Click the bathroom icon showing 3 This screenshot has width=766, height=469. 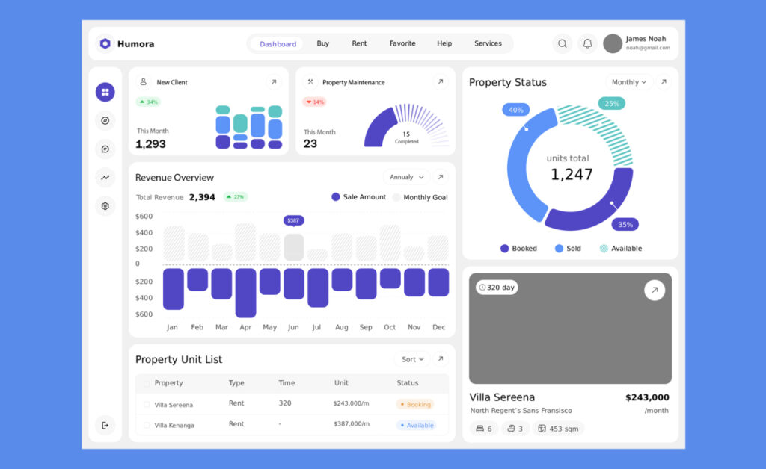(x=510, y=429)
